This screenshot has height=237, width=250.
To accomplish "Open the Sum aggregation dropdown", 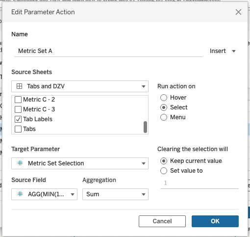I will click(x=115, y=194).
